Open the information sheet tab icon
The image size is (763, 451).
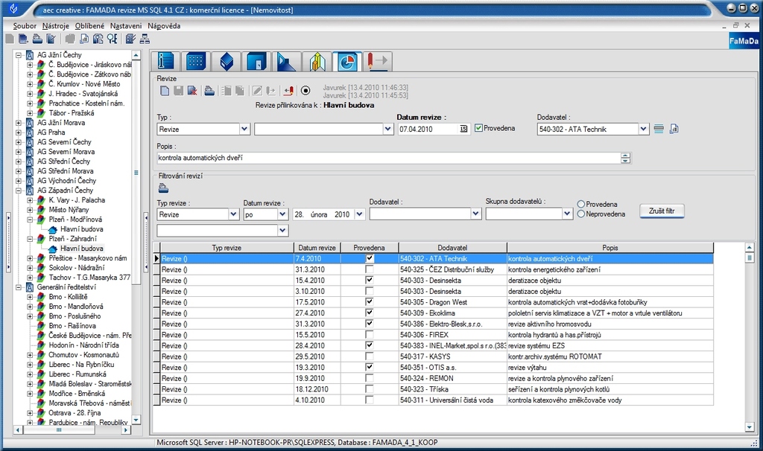click(166, 61)
